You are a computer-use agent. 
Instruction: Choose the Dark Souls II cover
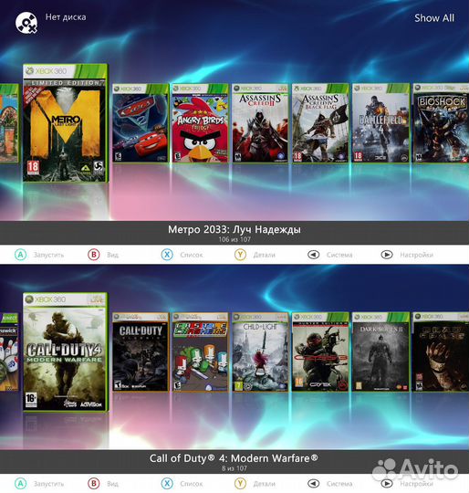pyautogui.click(x=380, y=351)
